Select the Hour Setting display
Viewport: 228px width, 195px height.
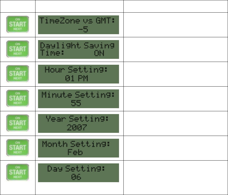click(x=78, y=74)
